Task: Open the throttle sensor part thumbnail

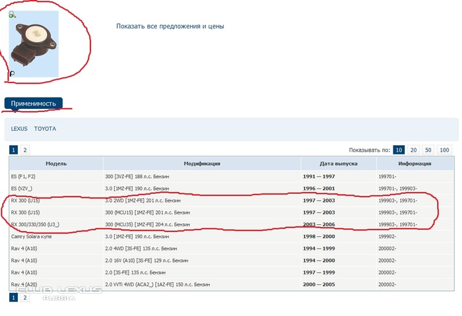Action: point(34,44)
